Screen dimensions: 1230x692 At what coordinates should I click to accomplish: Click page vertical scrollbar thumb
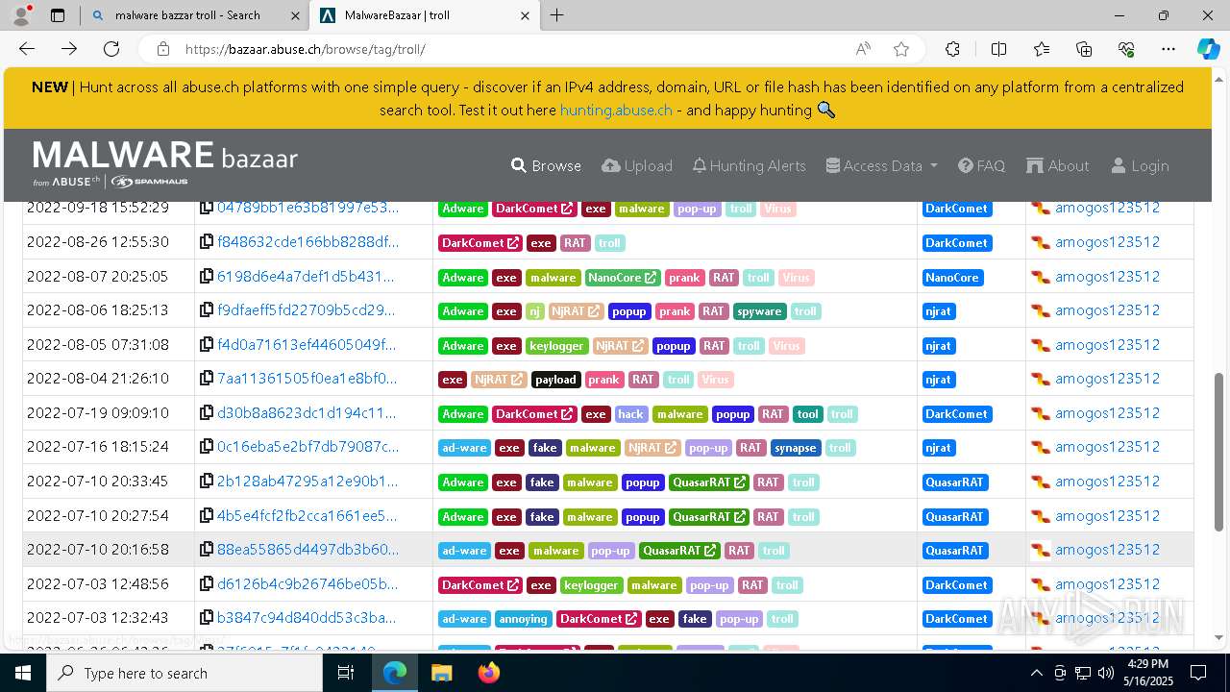click(x=1219, y=452)
